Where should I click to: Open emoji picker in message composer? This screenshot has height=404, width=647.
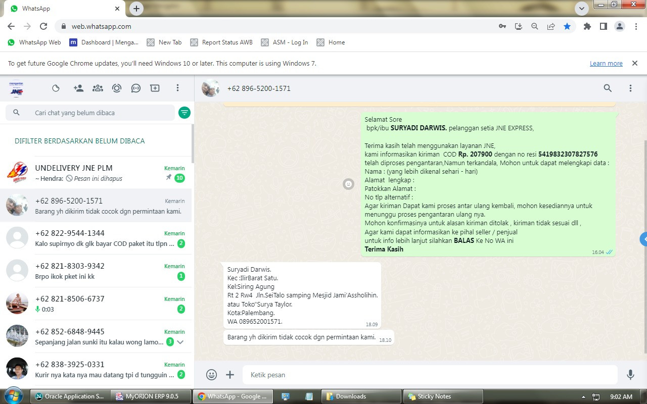tap(211, 375)
